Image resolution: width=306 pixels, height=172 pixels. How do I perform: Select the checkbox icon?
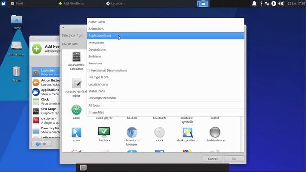(104, 134)
